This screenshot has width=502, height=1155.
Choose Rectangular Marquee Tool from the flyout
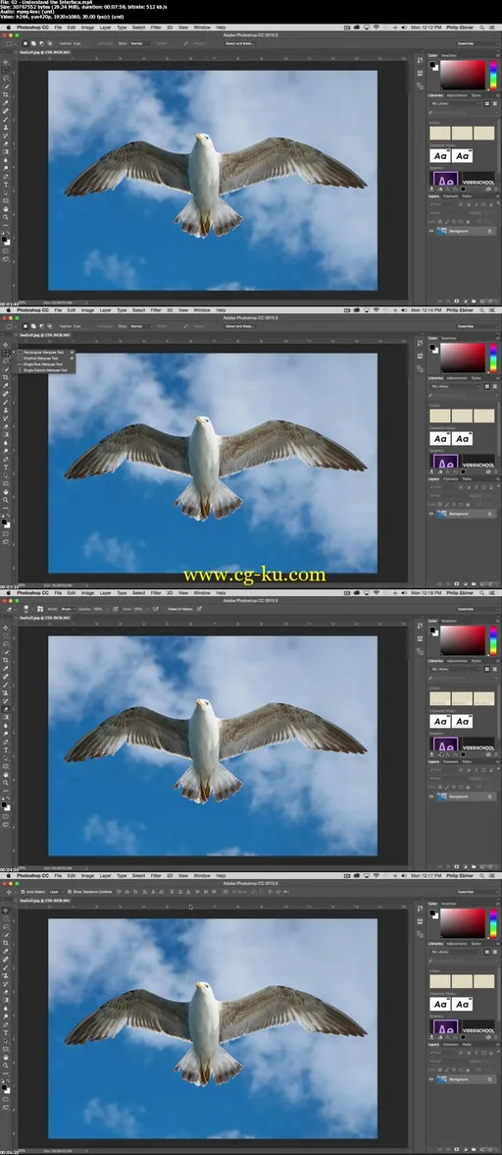click(45, 352)
